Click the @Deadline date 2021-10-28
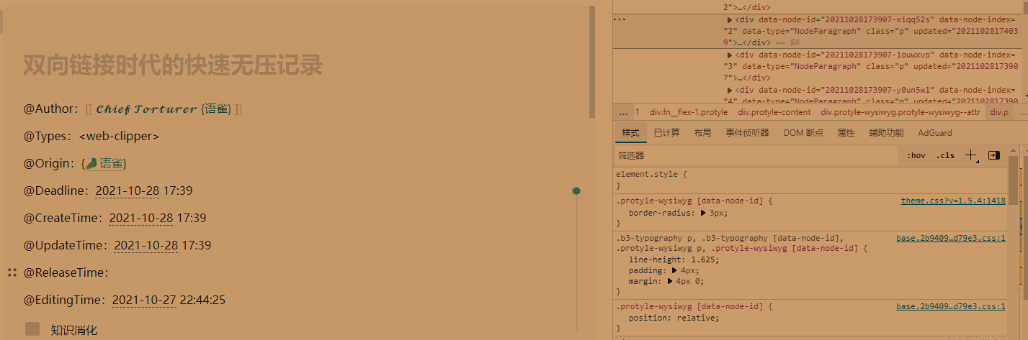1028x340 pixels. click(x=128, y=191)
